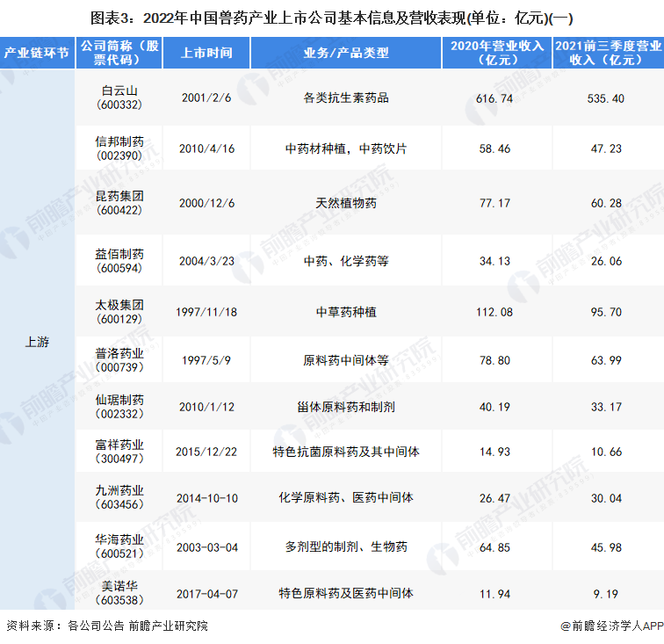Click 2020 revenue value 34.13
The height and width of the screenshot is (644, 664).
(x=494, y=261)
